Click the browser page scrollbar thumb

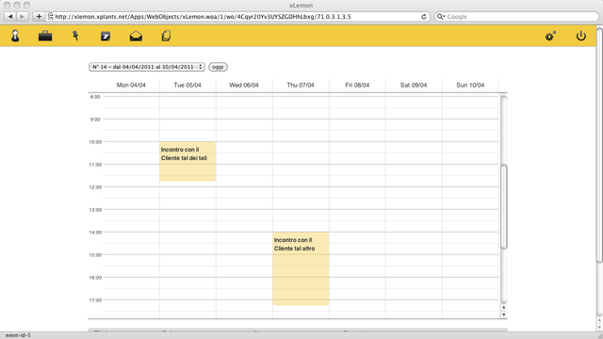(x=599, y=145)
